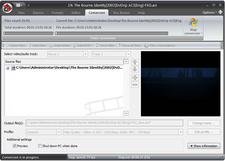Enable Shut down PC when done
This screenshot has width=225, height=161.
(x=40, y=146)
